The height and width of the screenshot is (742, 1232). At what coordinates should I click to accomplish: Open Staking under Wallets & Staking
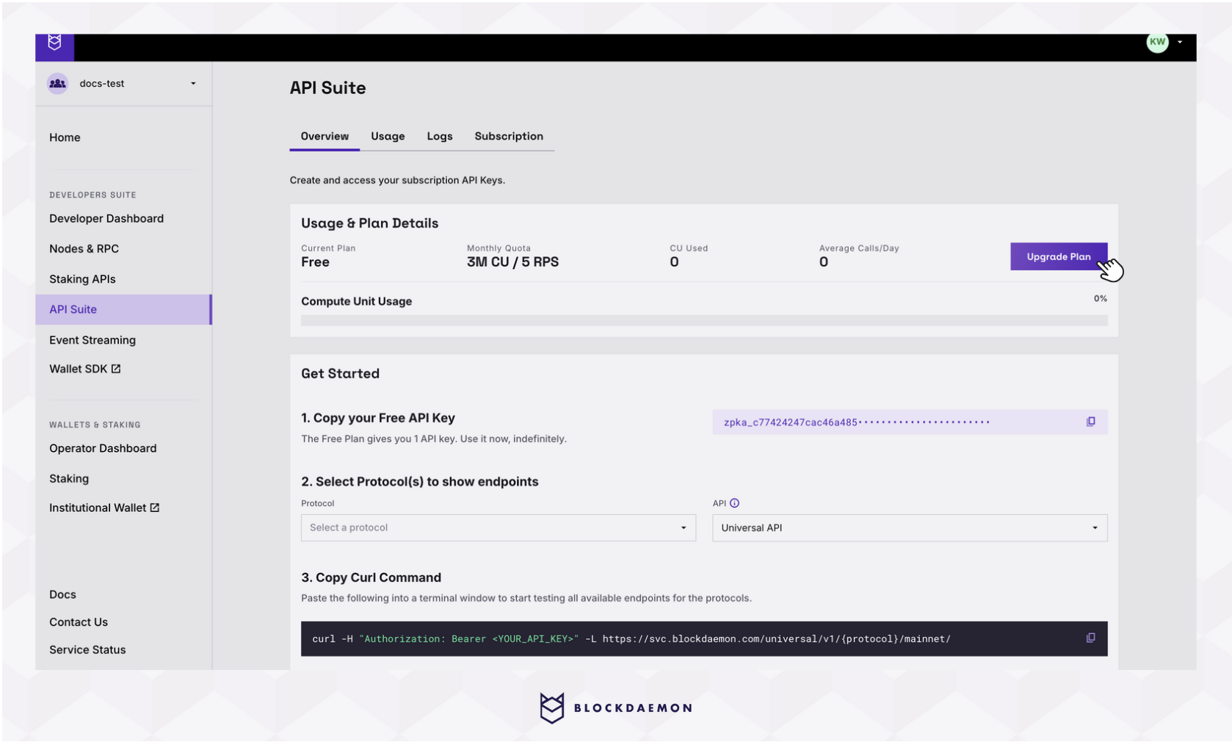(69, 478)
